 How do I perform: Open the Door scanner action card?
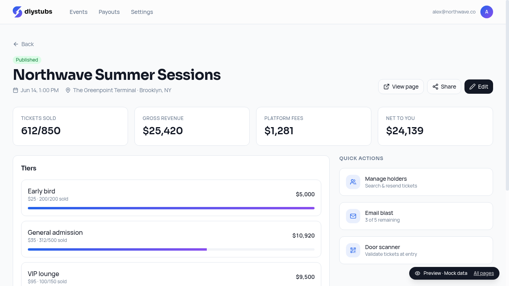click(416, 250)
